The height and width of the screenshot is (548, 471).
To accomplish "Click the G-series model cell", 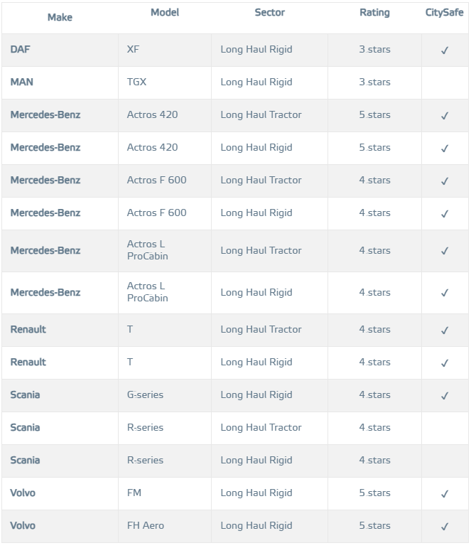I will (145, 394).
